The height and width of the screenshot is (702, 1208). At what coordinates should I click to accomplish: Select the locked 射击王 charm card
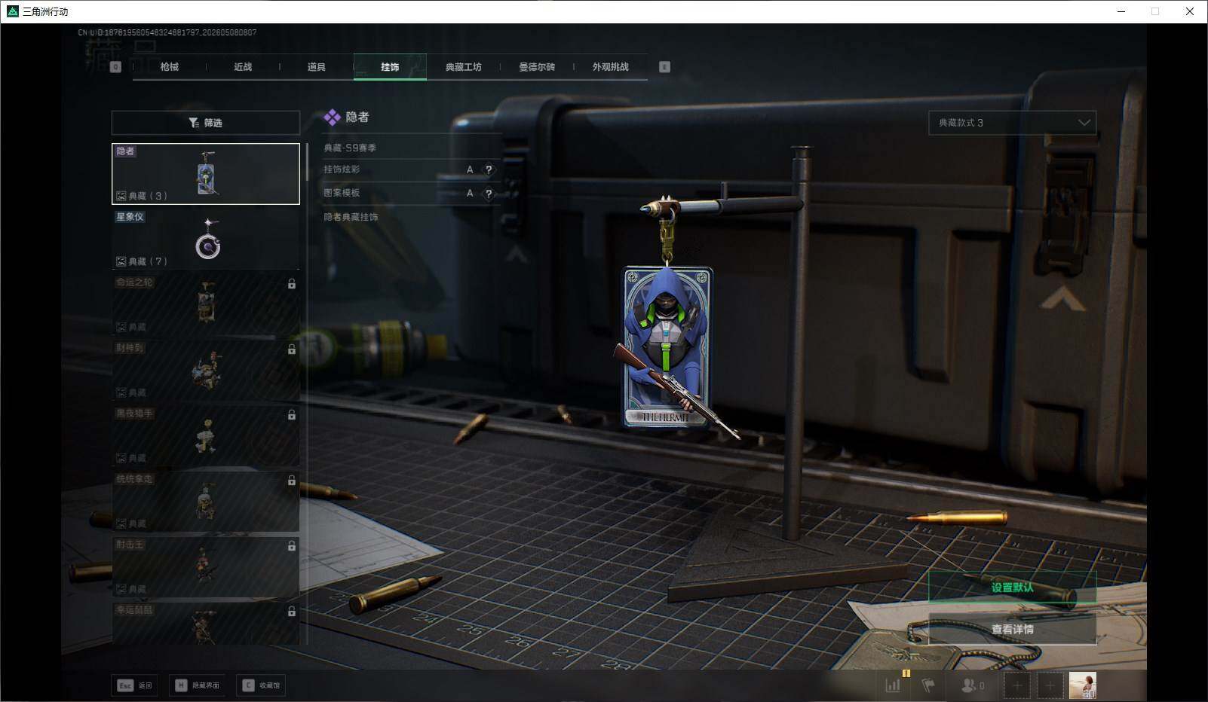(x=206, y=566)
